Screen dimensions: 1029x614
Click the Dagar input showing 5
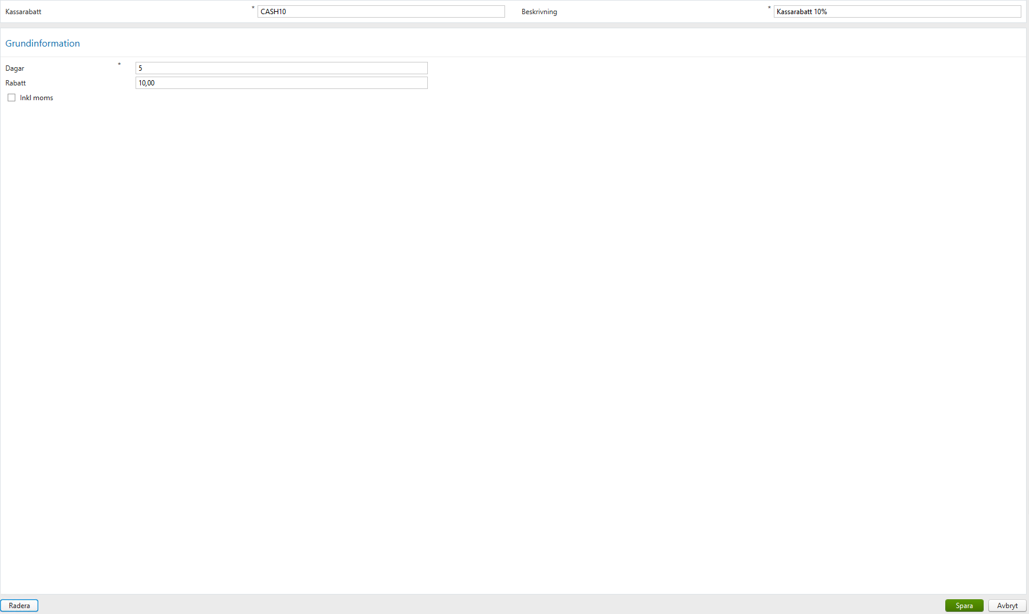click(281, 68)
